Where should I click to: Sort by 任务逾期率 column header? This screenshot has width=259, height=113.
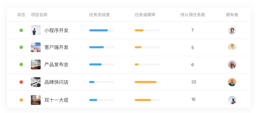[x=145, y=15]
